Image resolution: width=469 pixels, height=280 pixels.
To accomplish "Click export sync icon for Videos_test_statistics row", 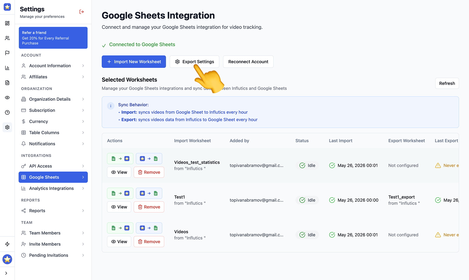I will [149, 159].
